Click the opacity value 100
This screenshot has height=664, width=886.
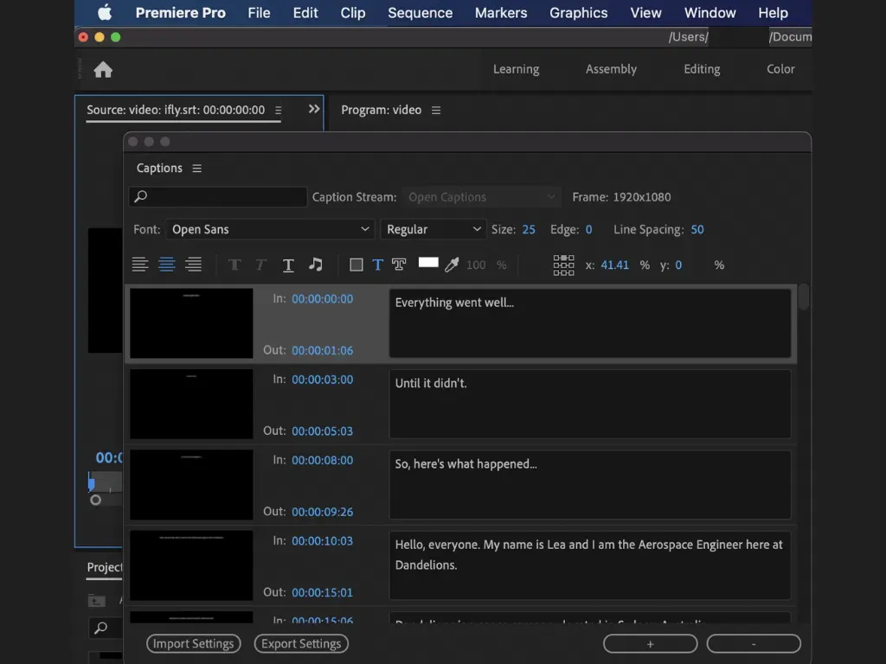476,265
